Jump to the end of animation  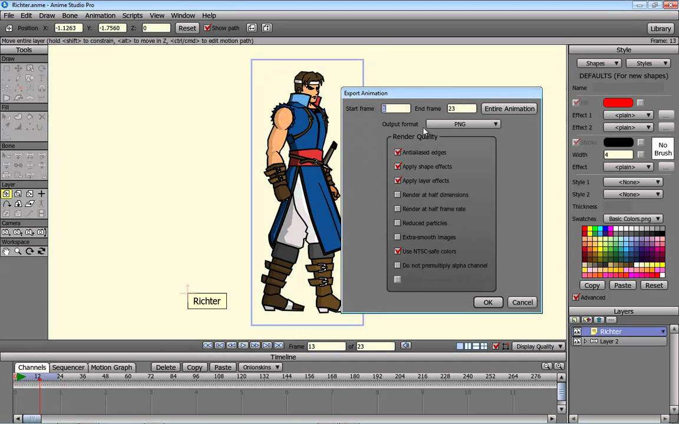pos(279,346)
